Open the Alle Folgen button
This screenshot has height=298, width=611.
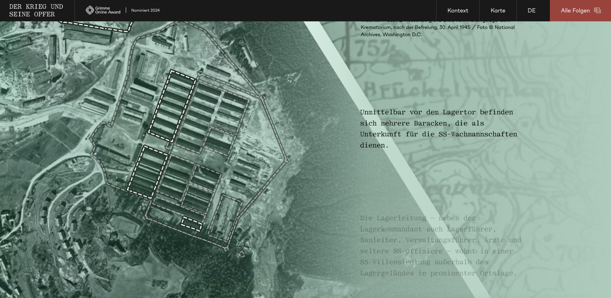tap(580, 10)
